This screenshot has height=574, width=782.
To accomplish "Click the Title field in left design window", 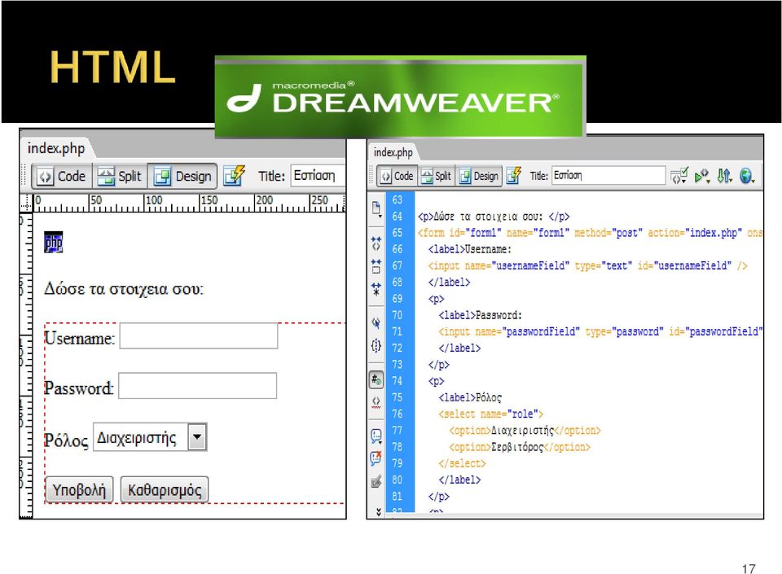I will 318,175.
